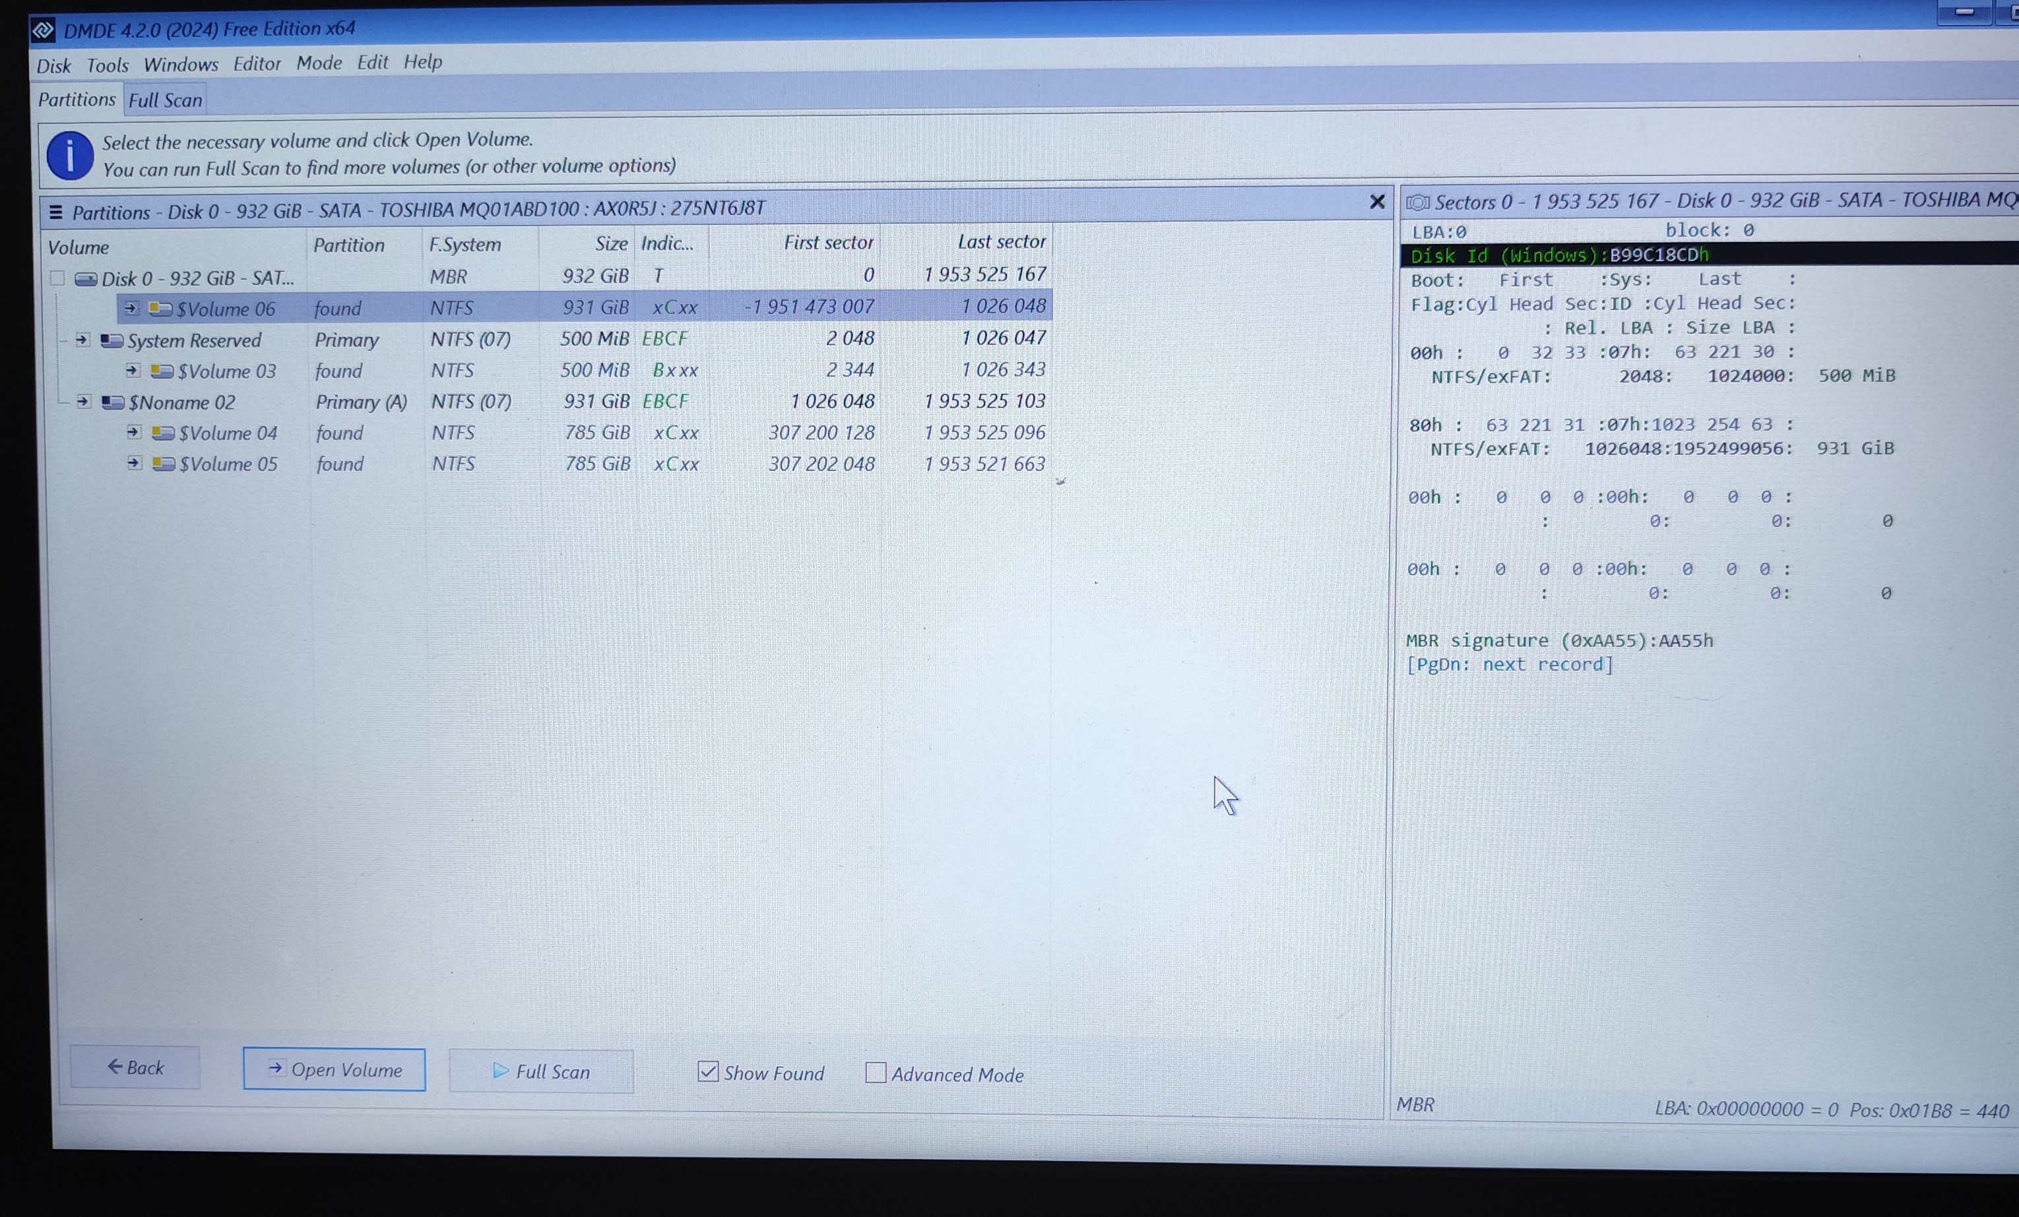Sort by the Size column header
This screenshot has width=2019, height=1217.
click(x=587, y=243)
